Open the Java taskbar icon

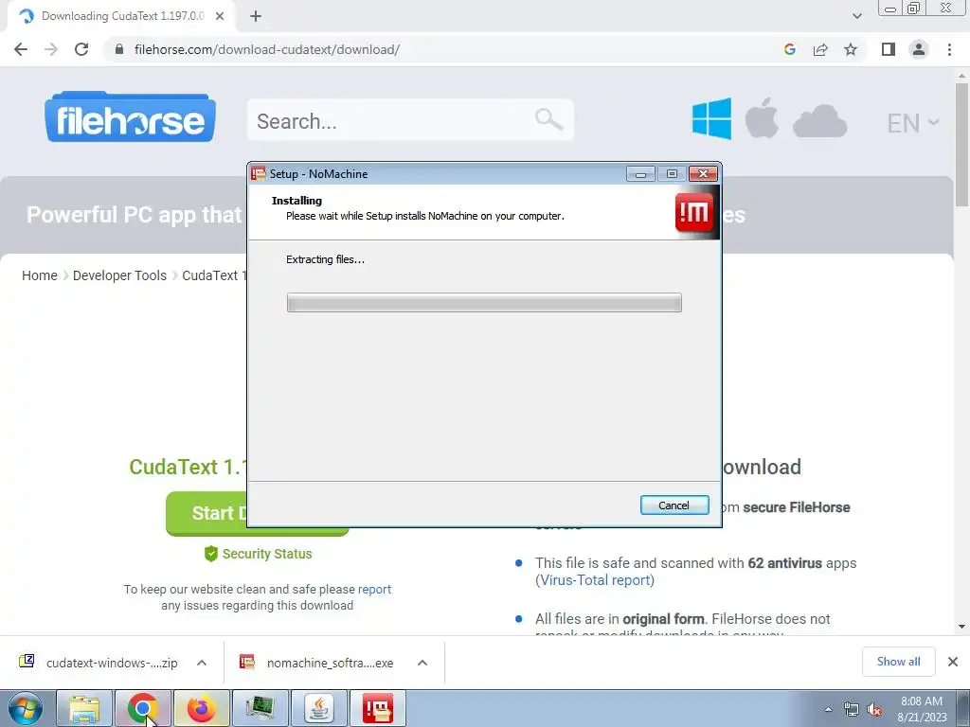(319, 708)
